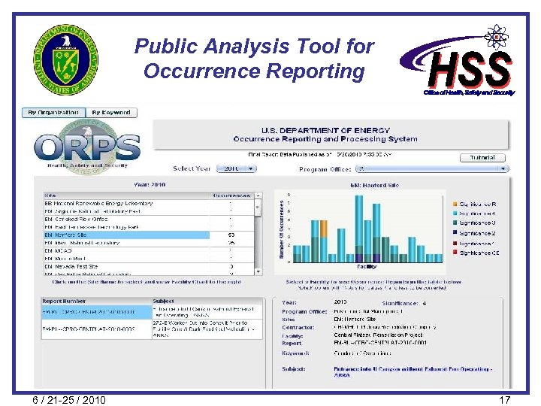Click the Department of Energy seal
This screenshot has width=541, height=406.
[x=65, y=59]
